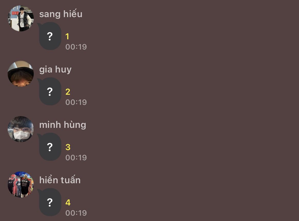Image resolution: width=299 pixels, height=221 pixels.
Task: Click the 00:19 timestamp under gia huy
Action: [x=76, y=102]
